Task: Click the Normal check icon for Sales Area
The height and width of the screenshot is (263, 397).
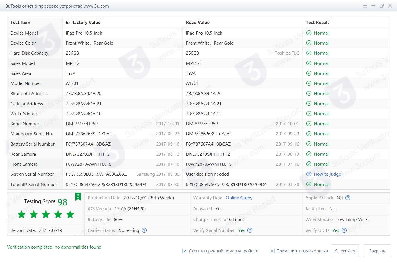Action: 309,73
